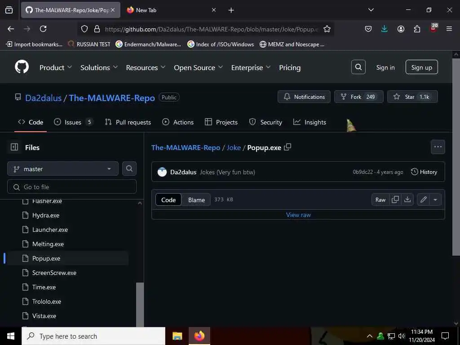460x345 pixels.
Task: Click the Sign up button
Action: tap(421, 67)
